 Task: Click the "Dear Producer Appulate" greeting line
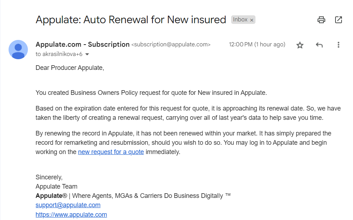(x=70, y=68)
